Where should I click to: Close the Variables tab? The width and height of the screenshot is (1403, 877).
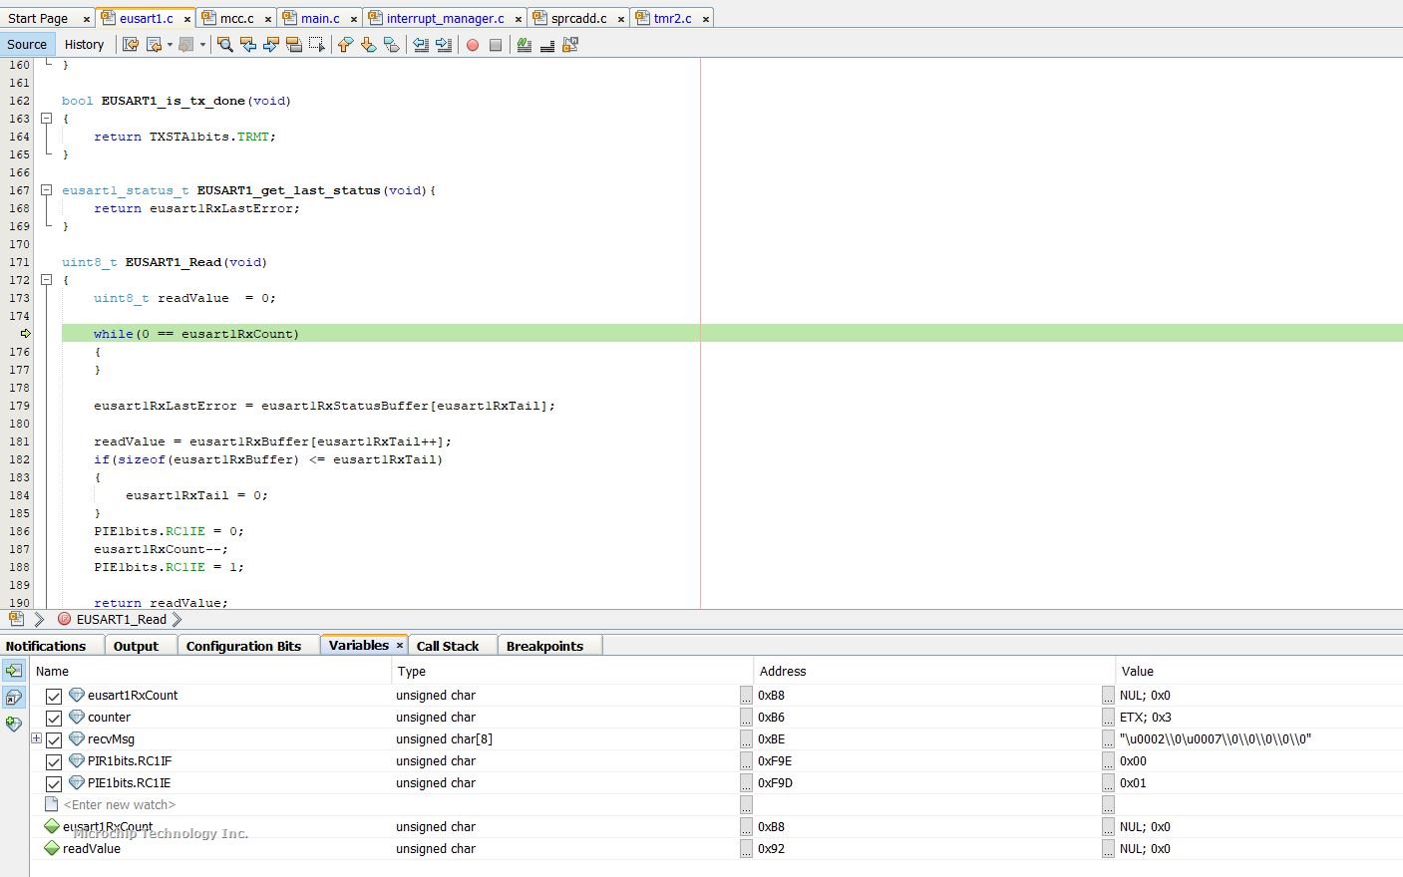point(400,646)
